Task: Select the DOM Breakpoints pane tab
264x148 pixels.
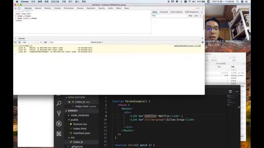Action: (x=192, y=12)
